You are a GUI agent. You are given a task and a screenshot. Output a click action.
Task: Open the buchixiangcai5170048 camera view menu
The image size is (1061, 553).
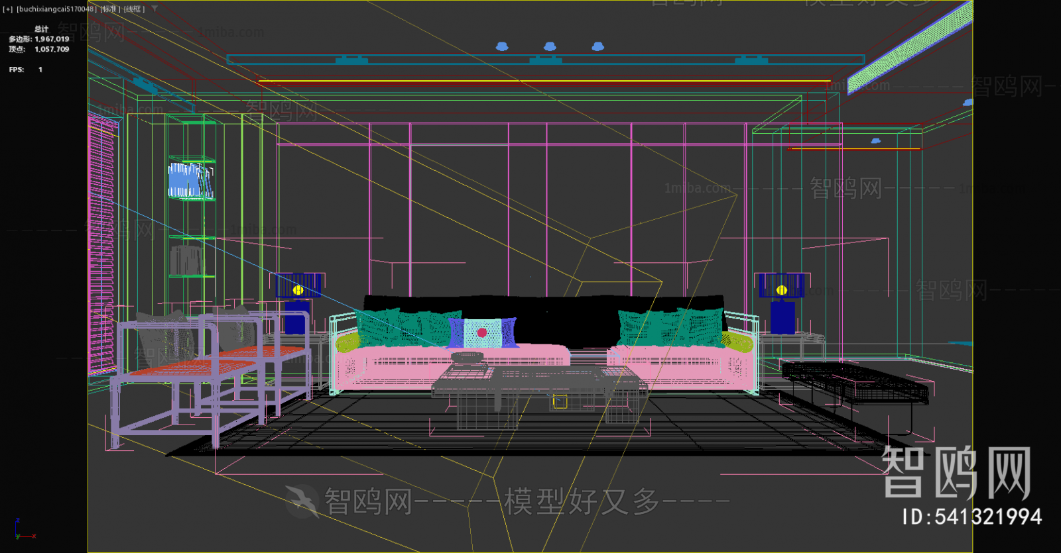point(56,9)
